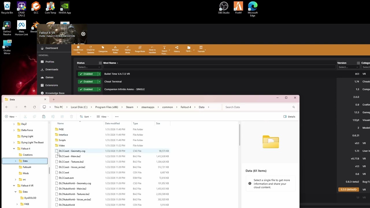Click the folder tree pane scrollbar
Screen dimensions: 370x208
point(49,171)
